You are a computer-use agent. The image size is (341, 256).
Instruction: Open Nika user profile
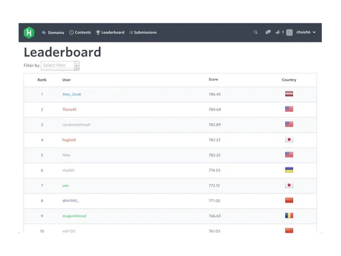66,155
